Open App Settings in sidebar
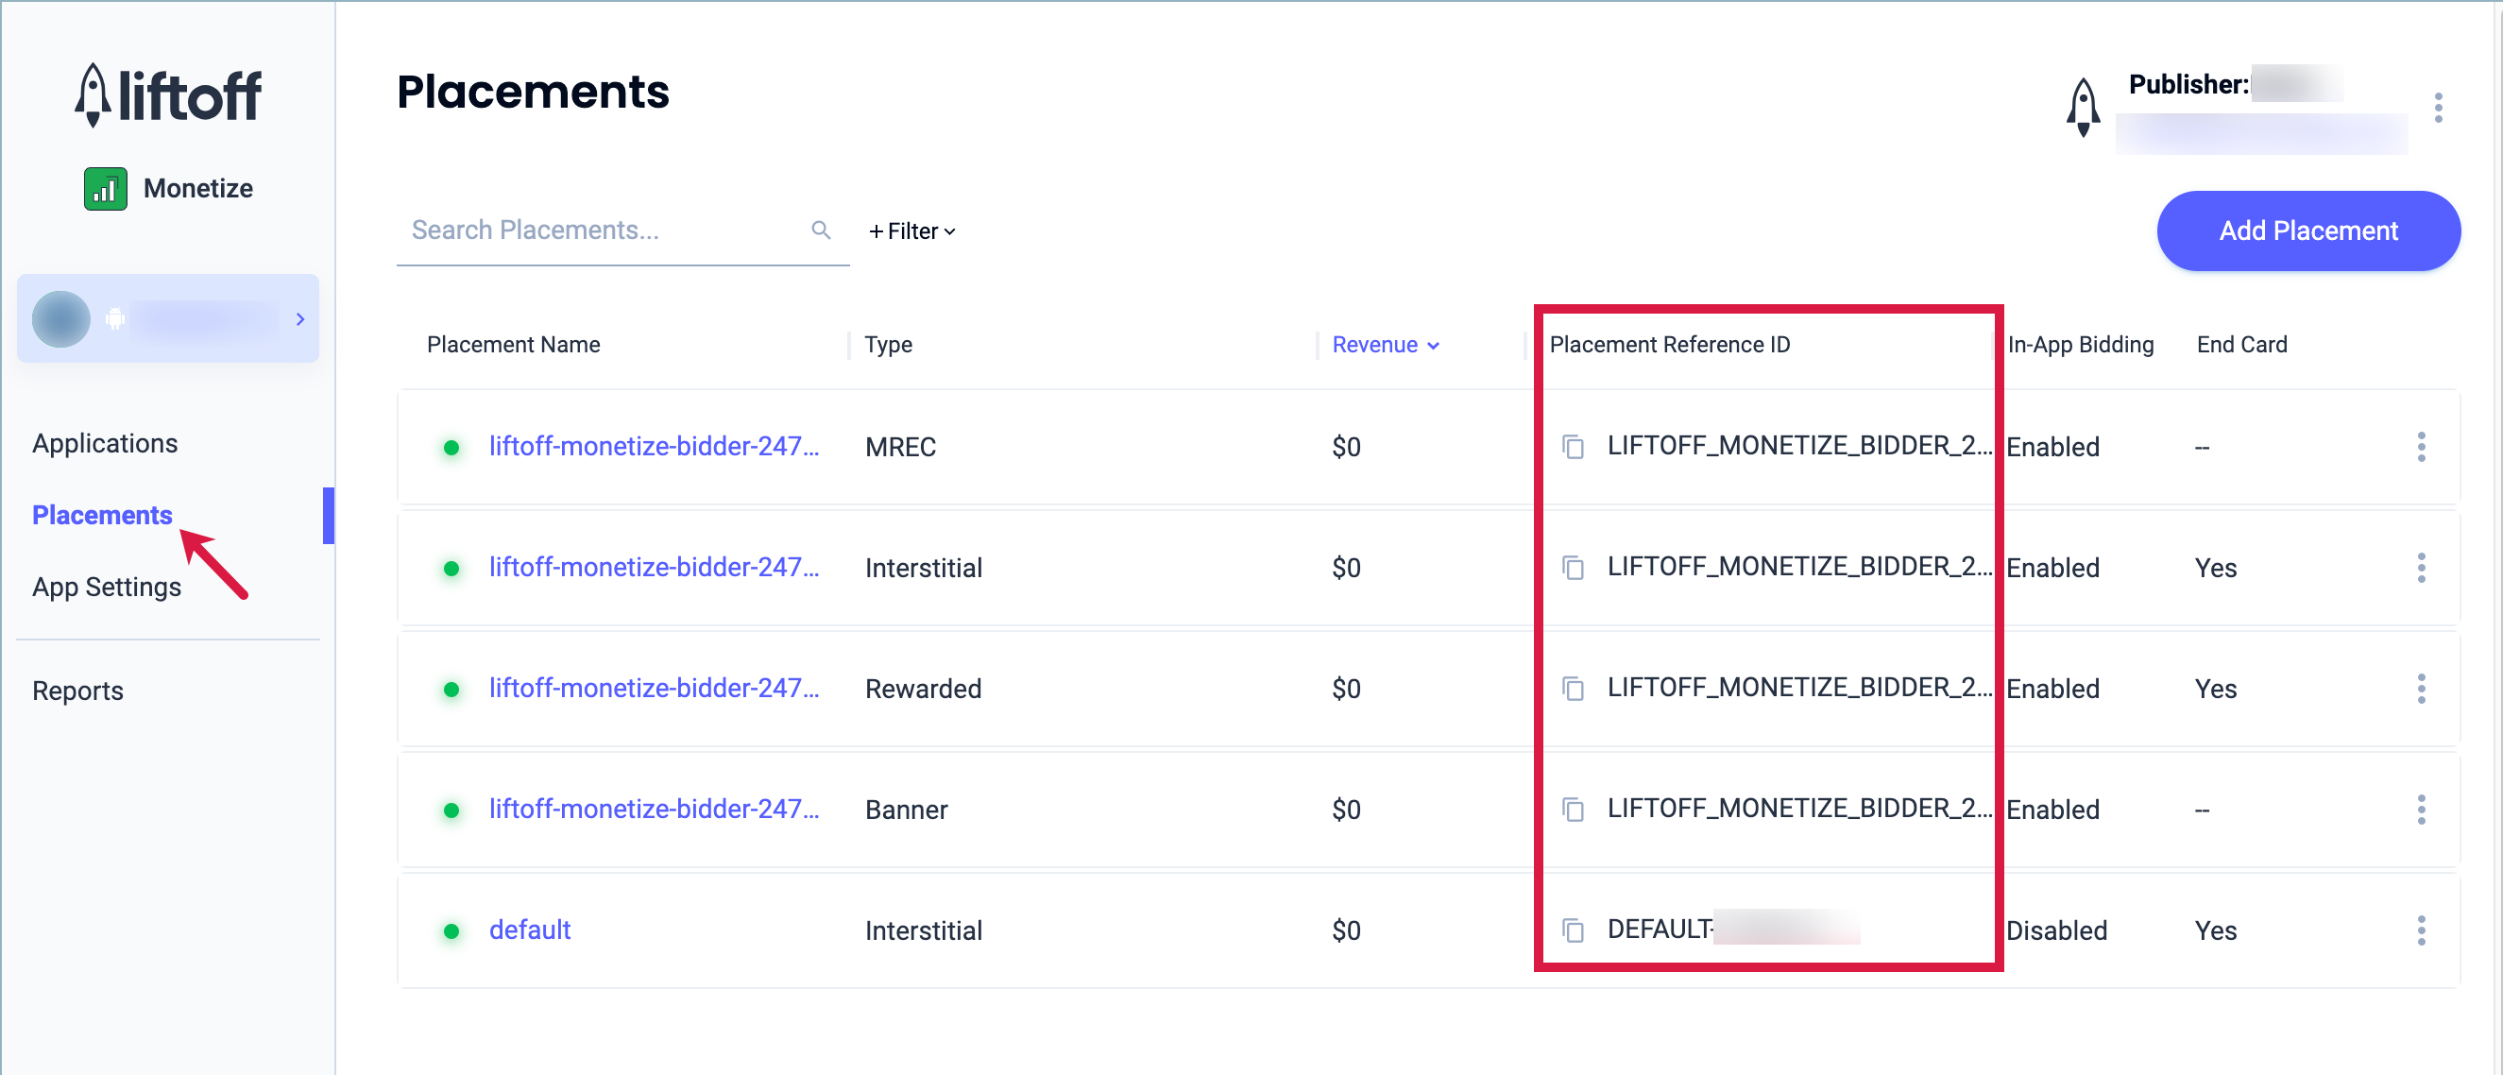This screenshot has height=1075, width=2503. (x=107, y=587)
